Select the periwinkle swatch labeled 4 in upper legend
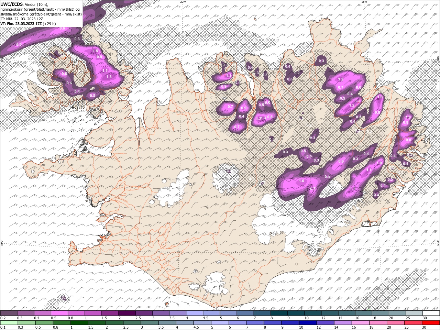The height and width of the screenshot is (330, 440). (x=194, y=313)
